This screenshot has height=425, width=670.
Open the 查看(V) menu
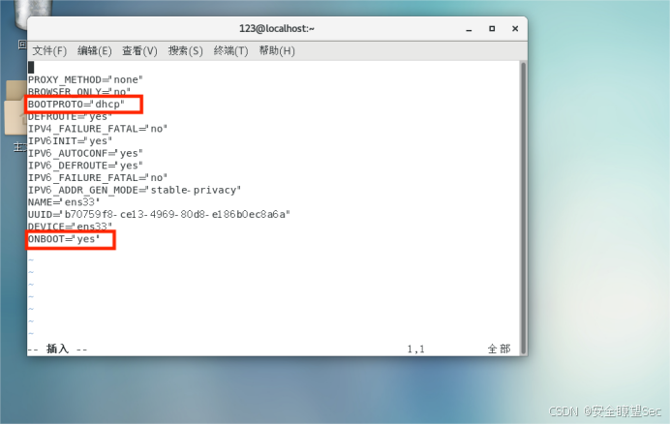click(139, 51)
